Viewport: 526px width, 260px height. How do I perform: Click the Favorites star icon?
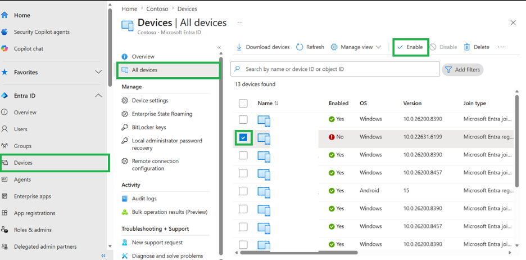click(x=4, y=72)
